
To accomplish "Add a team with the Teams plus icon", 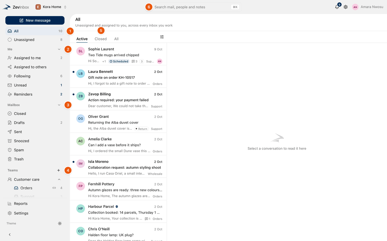I will click(59, 170).
